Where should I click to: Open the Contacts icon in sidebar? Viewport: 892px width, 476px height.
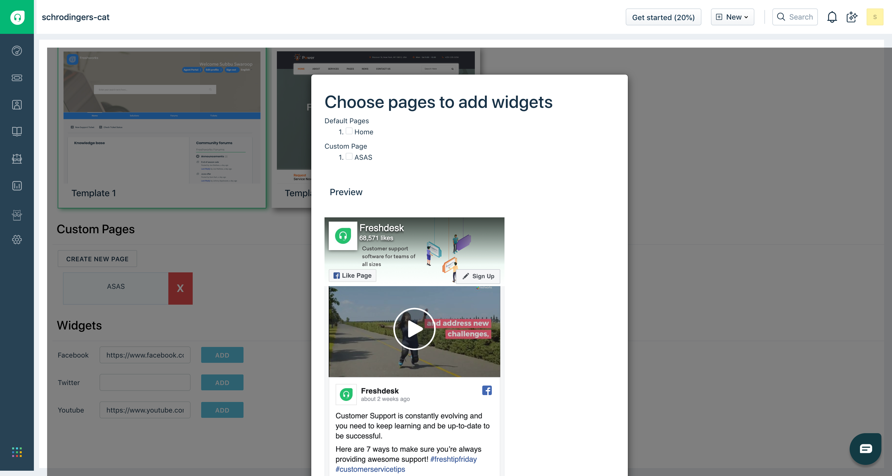[17, 105]
